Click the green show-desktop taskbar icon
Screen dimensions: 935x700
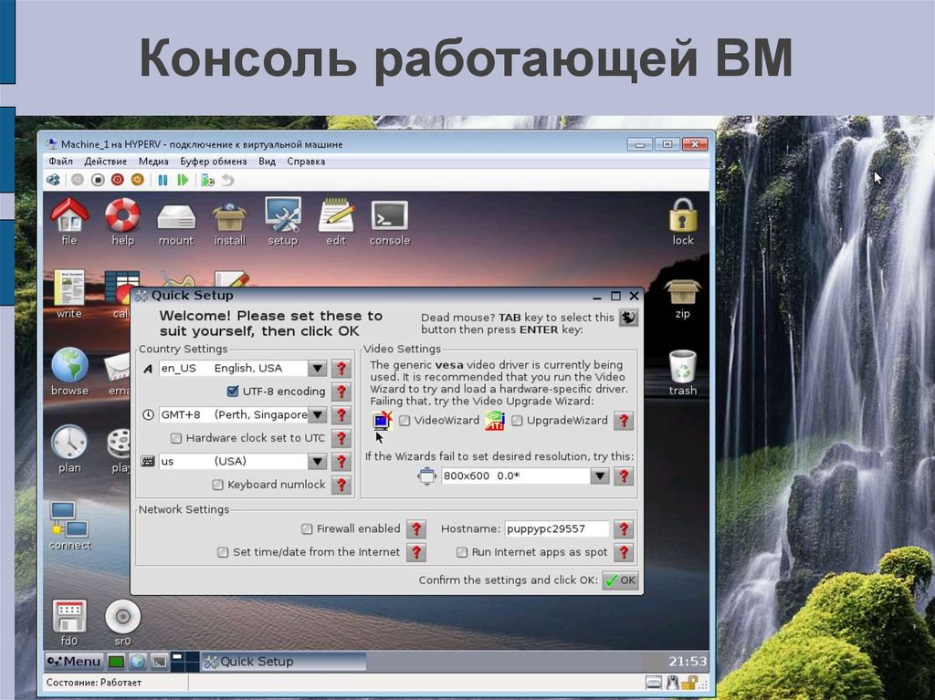click(116, 662)
